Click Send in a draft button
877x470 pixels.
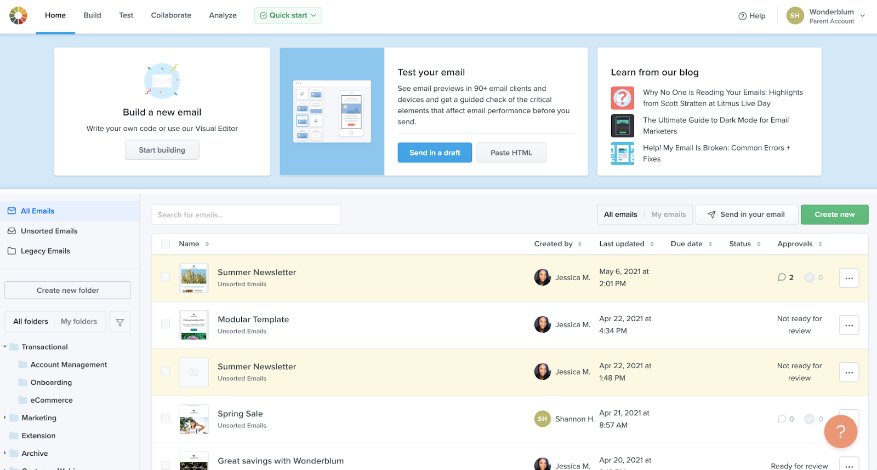click(435, 153)
